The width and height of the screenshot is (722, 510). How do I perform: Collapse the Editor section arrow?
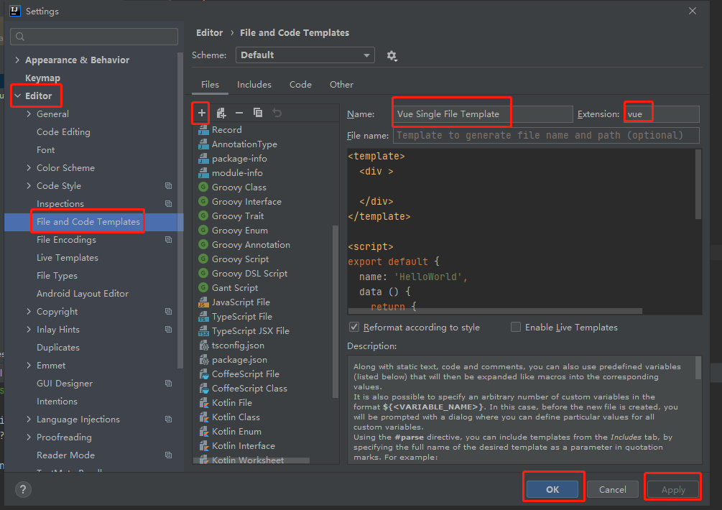17,96
